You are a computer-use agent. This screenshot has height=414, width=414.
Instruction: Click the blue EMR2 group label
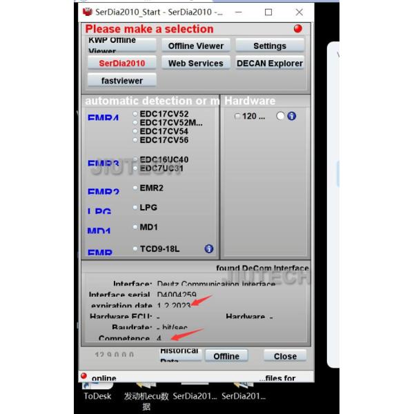coord(103,191)
